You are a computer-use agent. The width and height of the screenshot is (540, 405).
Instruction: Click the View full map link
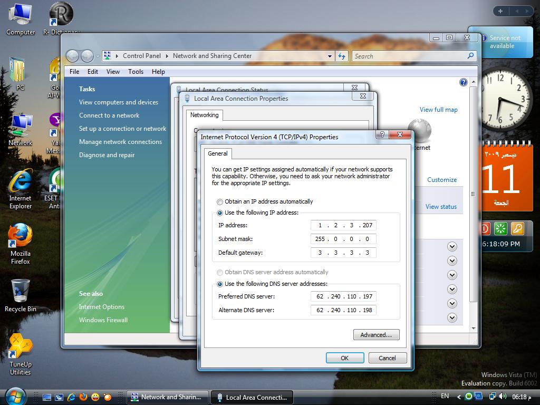click(x=438, y=110)
